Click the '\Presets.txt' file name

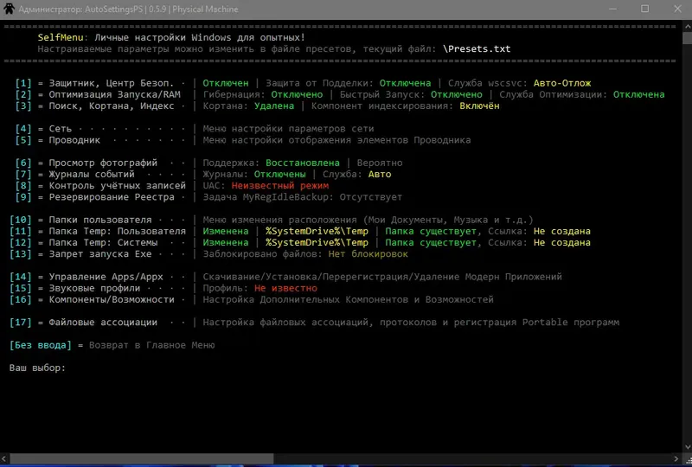pyautogui.click(x=477, y=48)
